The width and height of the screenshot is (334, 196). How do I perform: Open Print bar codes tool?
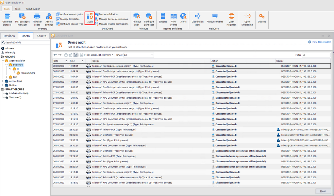click(x=37, y=19)
